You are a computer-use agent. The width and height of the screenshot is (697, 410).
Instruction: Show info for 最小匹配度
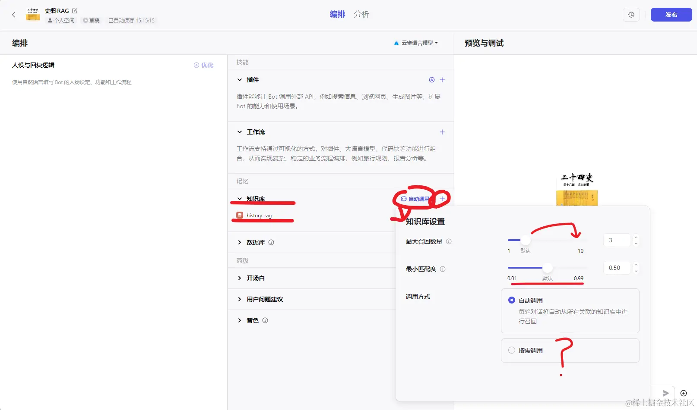pos(443,269)
